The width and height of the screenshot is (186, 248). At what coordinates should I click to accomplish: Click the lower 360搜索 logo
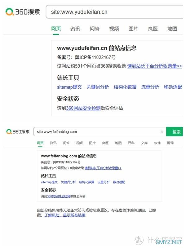point(18,131)
